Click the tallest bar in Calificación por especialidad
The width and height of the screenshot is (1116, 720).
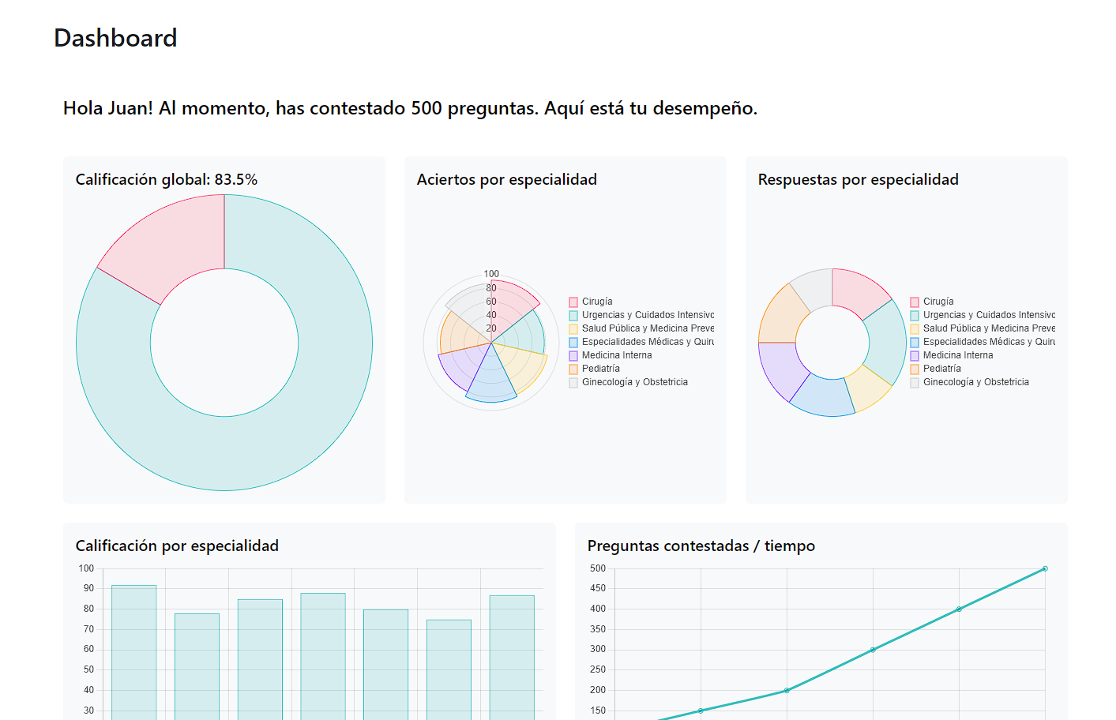(x=134, y=652)
